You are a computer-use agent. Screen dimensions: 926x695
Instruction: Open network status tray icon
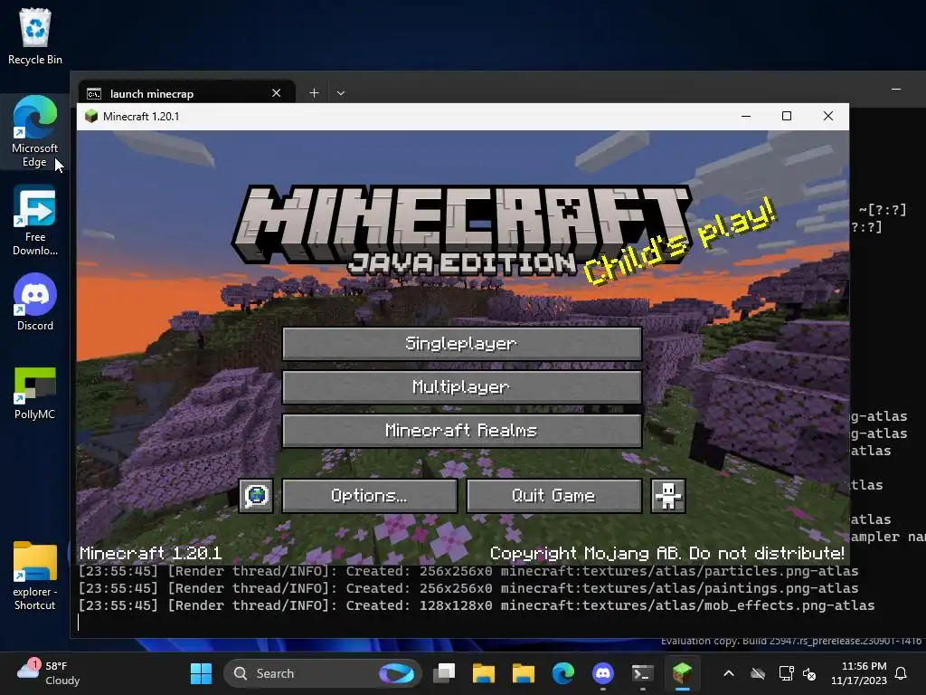786,673
